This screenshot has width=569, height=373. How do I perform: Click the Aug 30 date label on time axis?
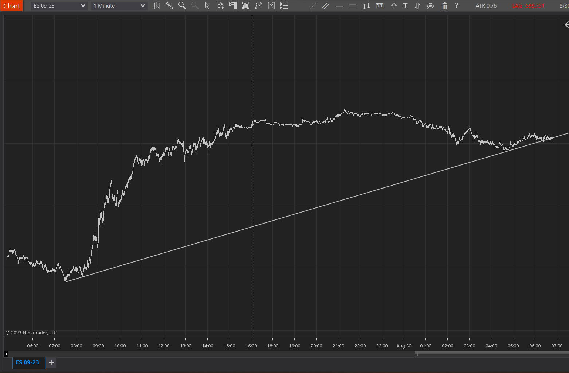click(404, 346)
